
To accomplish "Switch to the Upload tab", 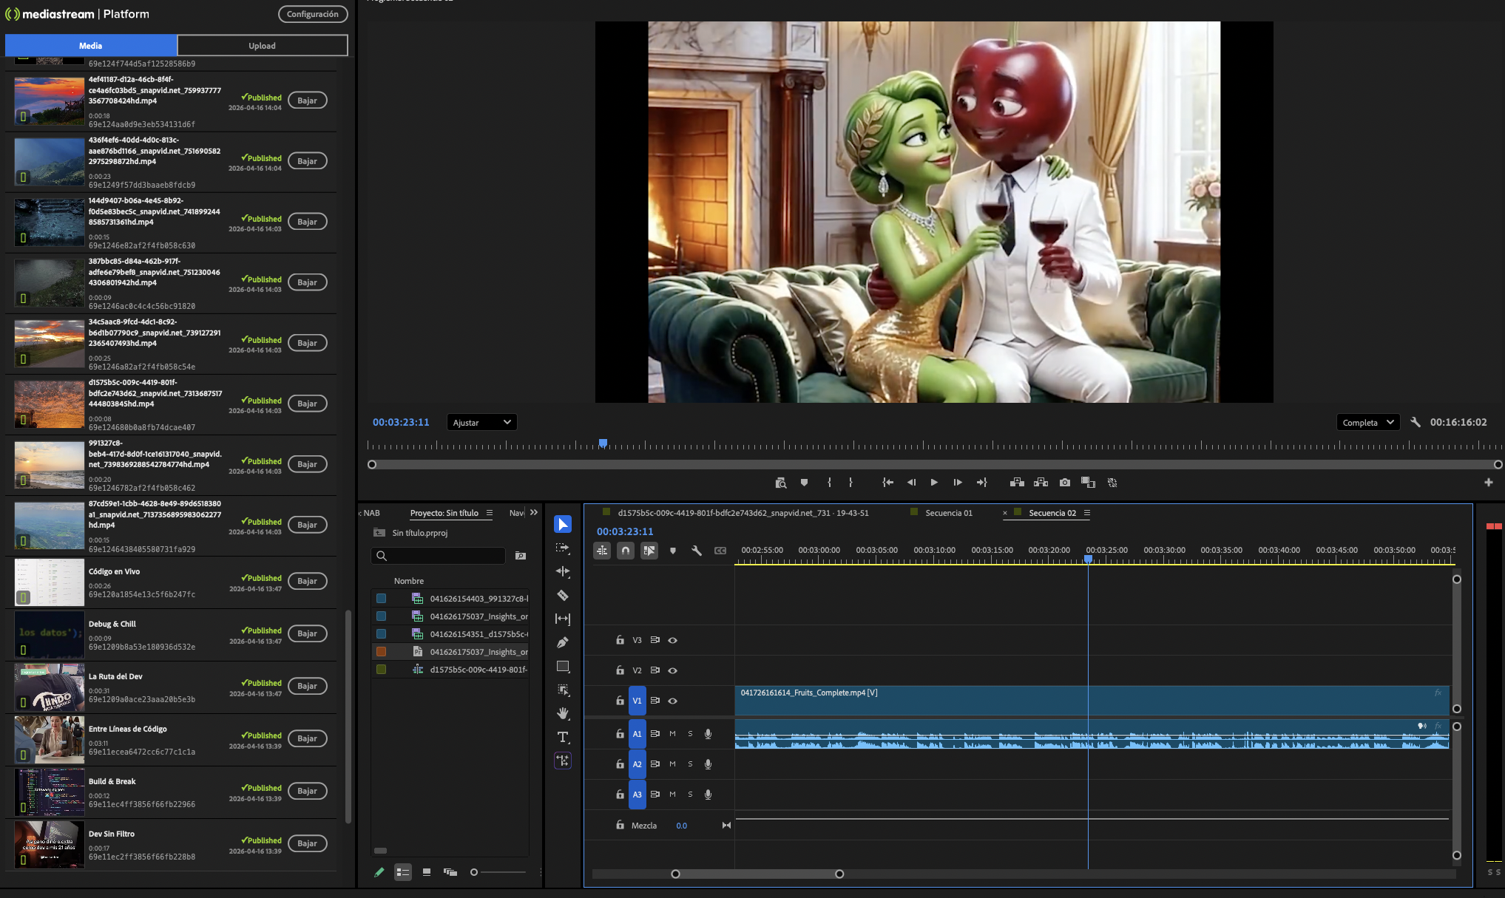I will click(x=262, y=46).
